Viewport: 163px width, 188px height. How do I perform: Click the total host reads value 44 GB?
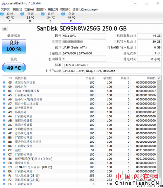(149, 36)
